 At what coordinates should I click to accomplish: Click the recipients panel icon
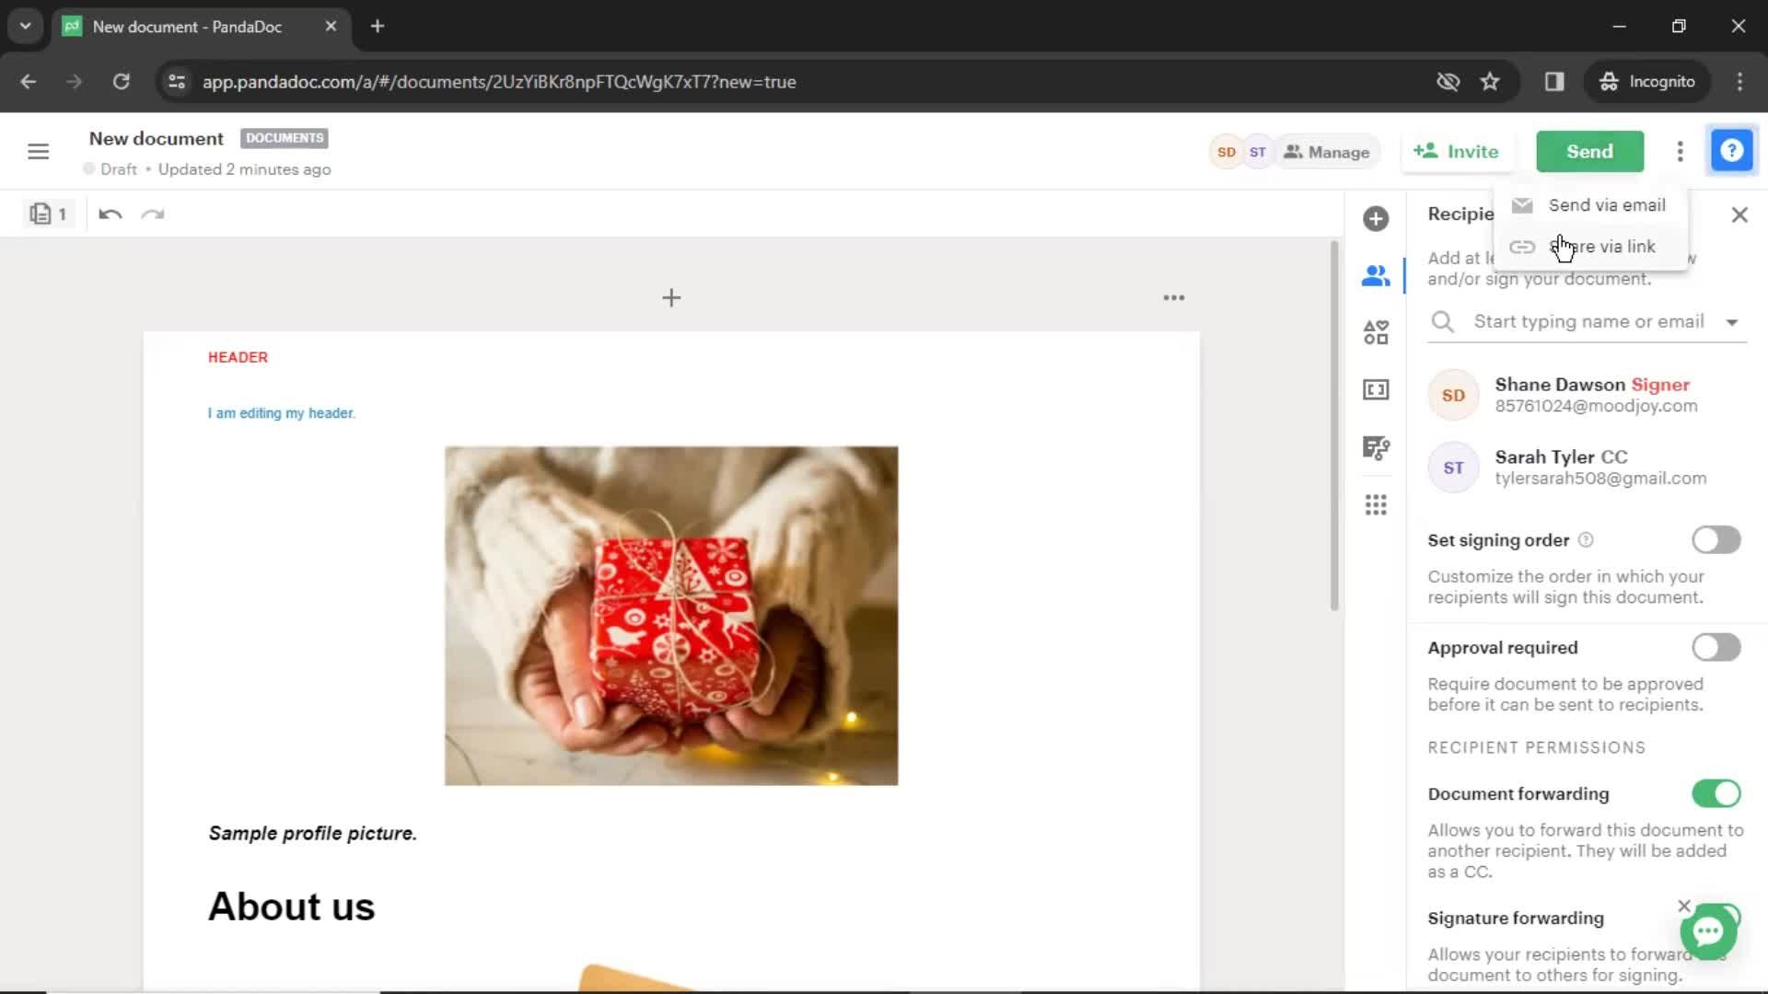coord(1376,275)
